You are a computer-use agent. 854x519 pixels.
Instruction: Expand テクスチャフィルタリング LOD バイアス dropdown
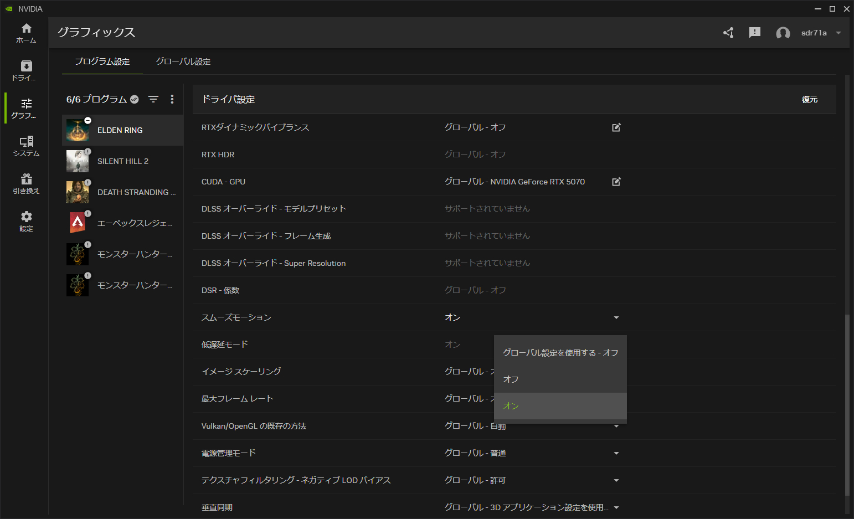click(x=616, y=480)
